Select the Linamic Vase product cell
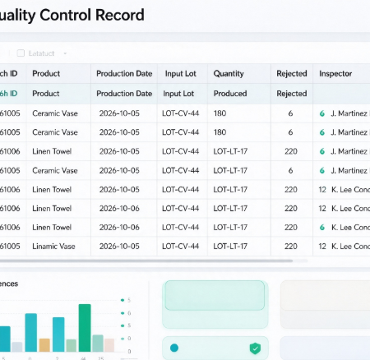The width and height of the screenshot is (370, 360). click(x=53, y=247)
